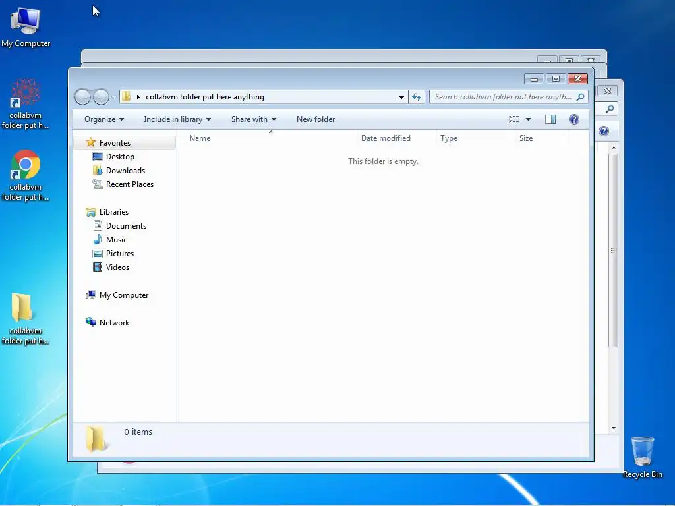
Task: Close the front Explorer window
Action: point(577,79)
